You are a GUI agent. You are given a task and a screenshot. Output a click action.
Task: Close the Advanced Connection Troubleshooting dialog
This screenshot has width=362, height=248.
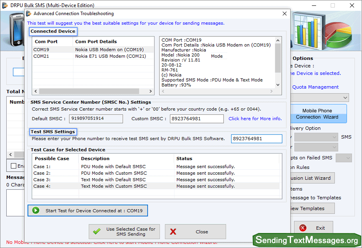click(284, 14)
